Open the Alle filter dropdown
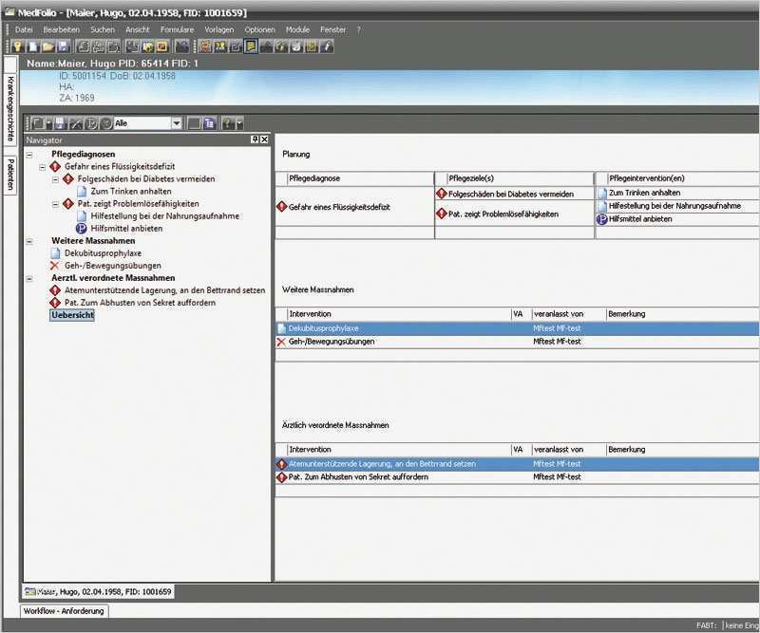760x633 pixels. tap(177, 123)
